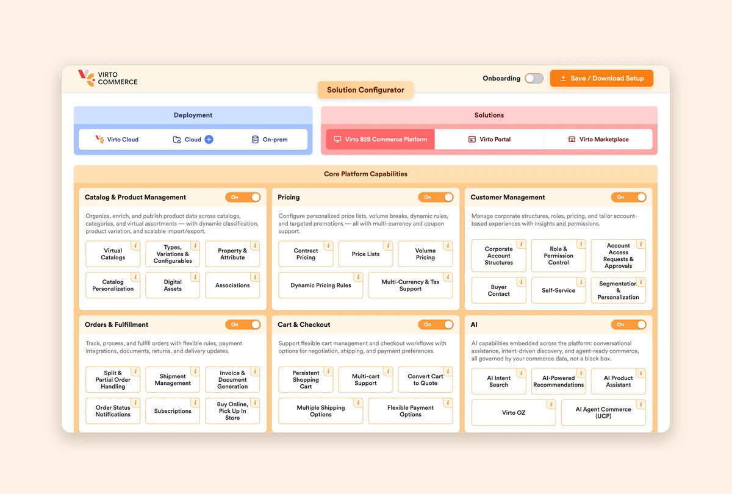
Task: Select the Virto Portal solution
Action: (489, 139)
